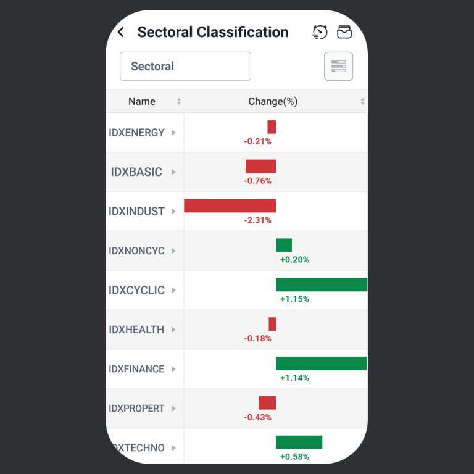Sort by the Name column arrows
This screenshot has width=474, height=474.
179,102
